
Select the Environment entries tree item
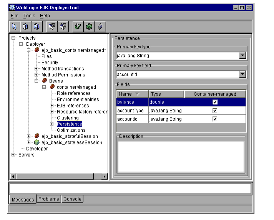click(78, 99)
